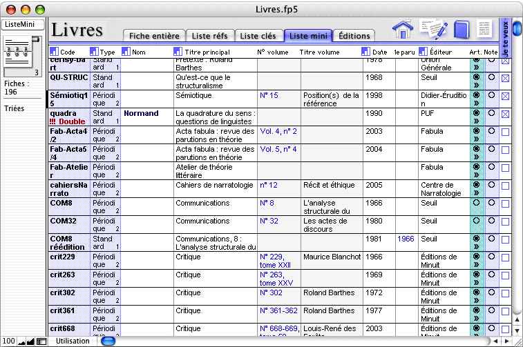This screenshot has height=347, width=523.
Task: Click the double-arrow icon in the crit302 row
Action: 476,301
